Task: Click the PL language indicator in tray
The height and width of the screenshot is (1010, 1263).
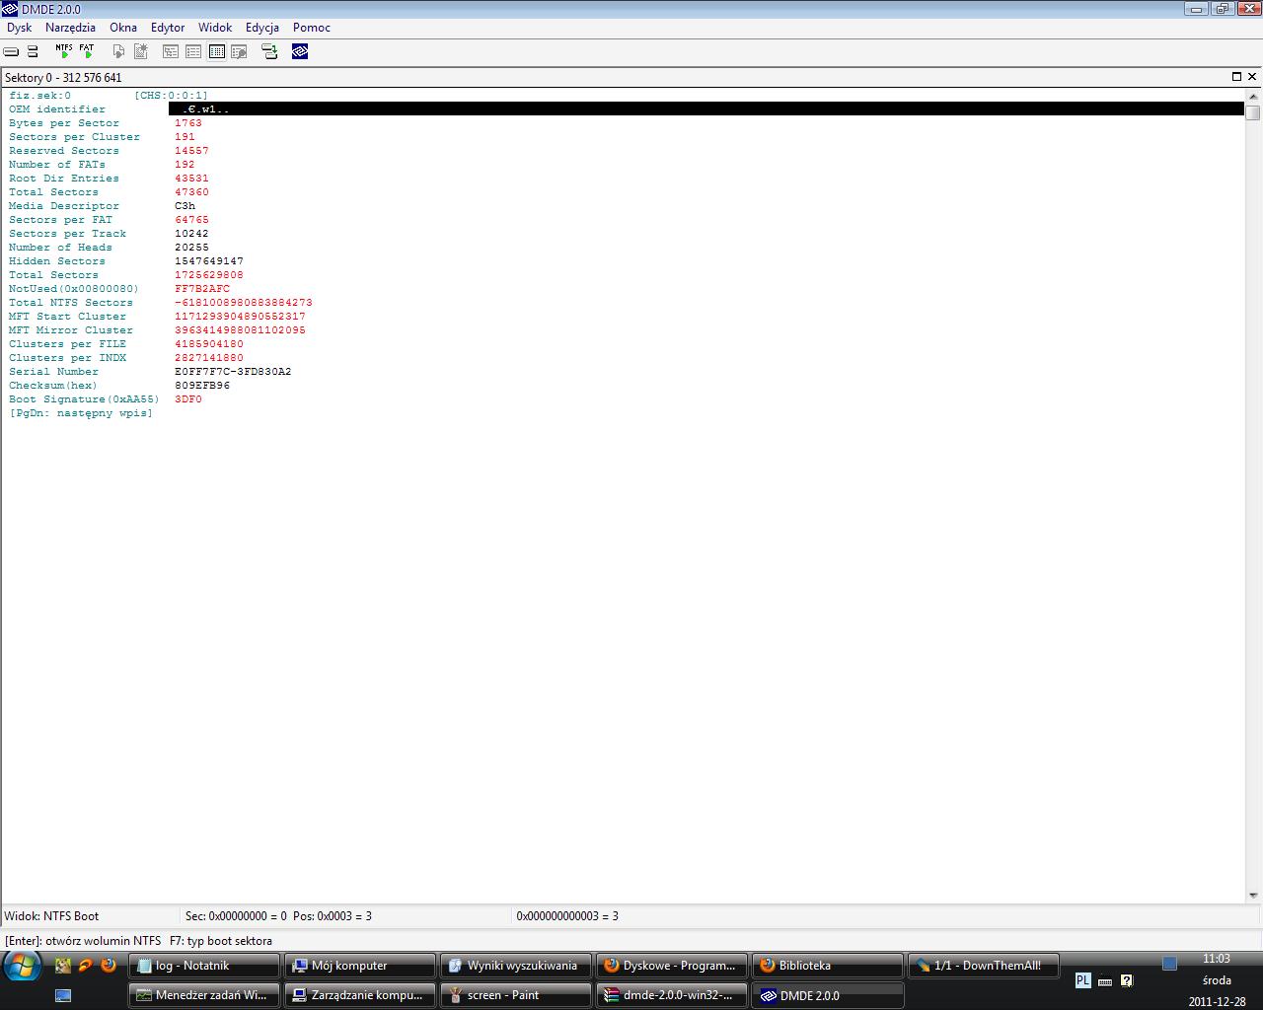Action: pos(1082,980)
